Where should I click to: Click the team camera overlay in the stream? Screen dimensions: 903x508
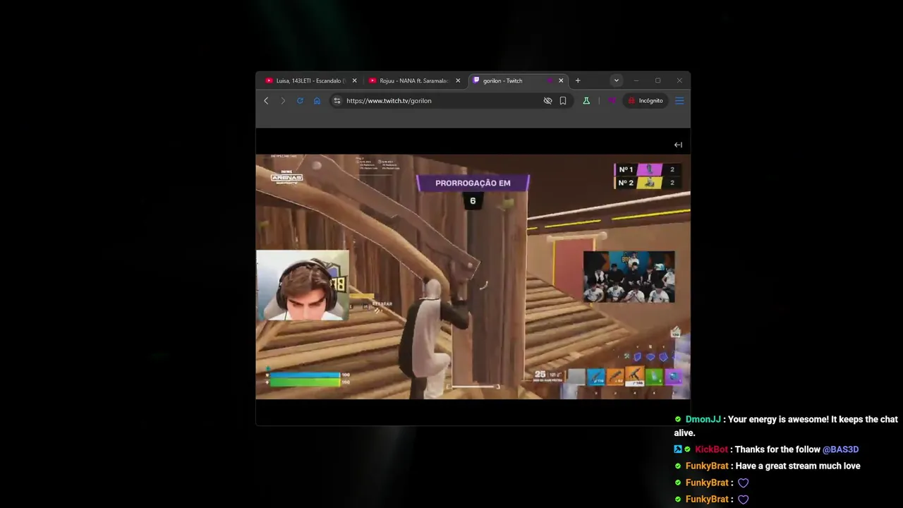(629, 277)
